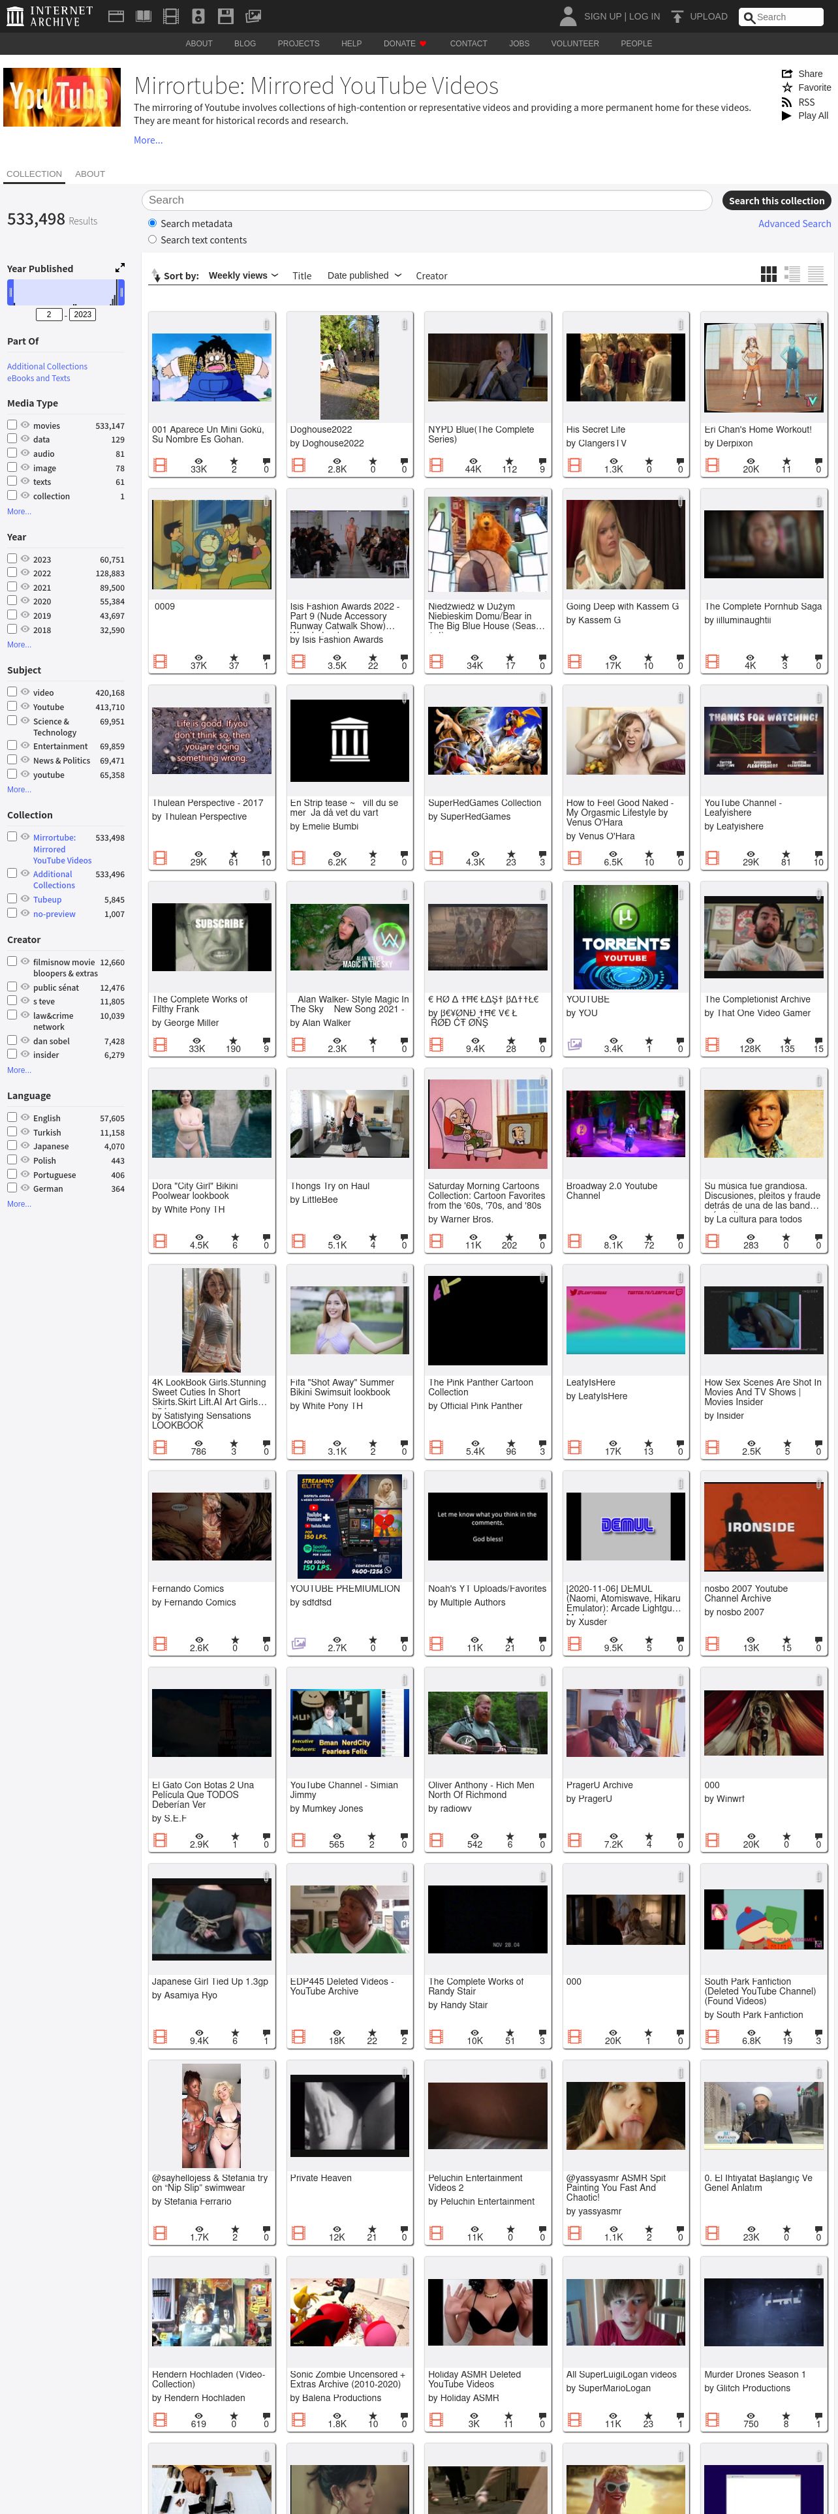Image resolution: width=838 pixels, height=2514 pixels.
Task: Check the English language filter
Action: pyautogui.click(x=12, y=1117)
